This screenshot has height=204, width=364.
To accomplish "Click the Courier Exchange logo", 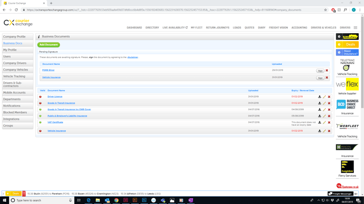I will click(18, 23).
